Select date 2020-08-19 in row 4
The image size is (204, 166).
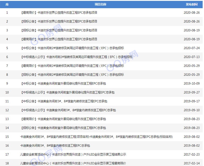click(x=192, y=39)
